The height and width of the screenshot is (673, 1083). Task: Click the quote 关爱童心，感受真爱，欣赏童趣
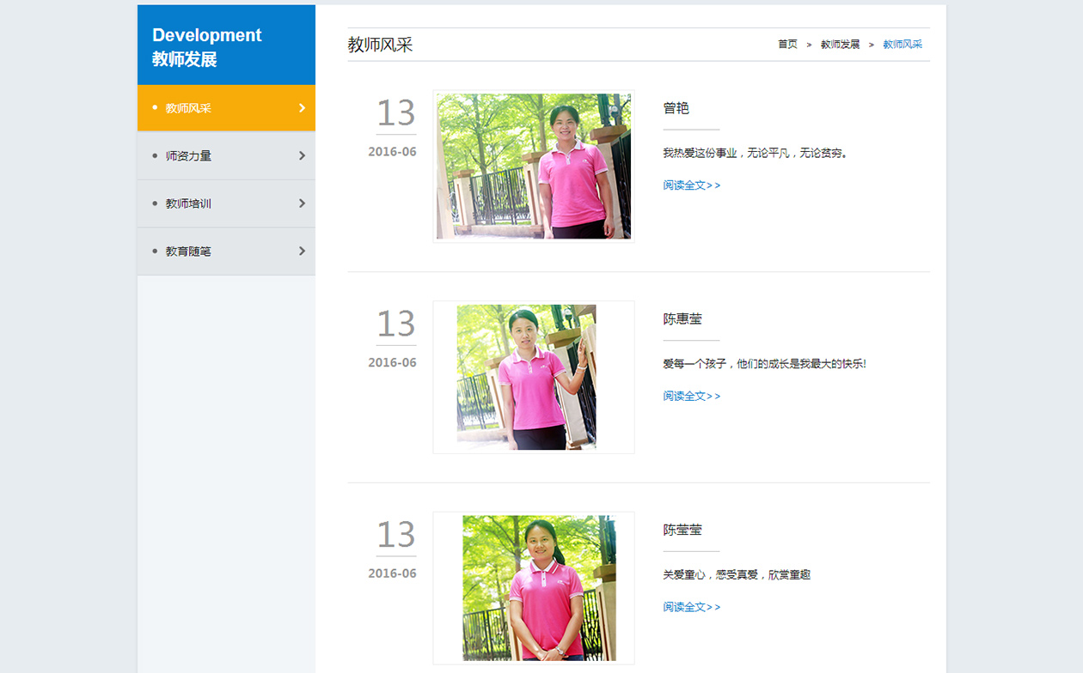pos(737,575)
